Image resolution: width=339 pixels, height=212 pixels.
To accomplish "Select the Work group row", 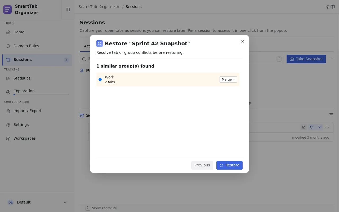I will [x=168, y=79].
